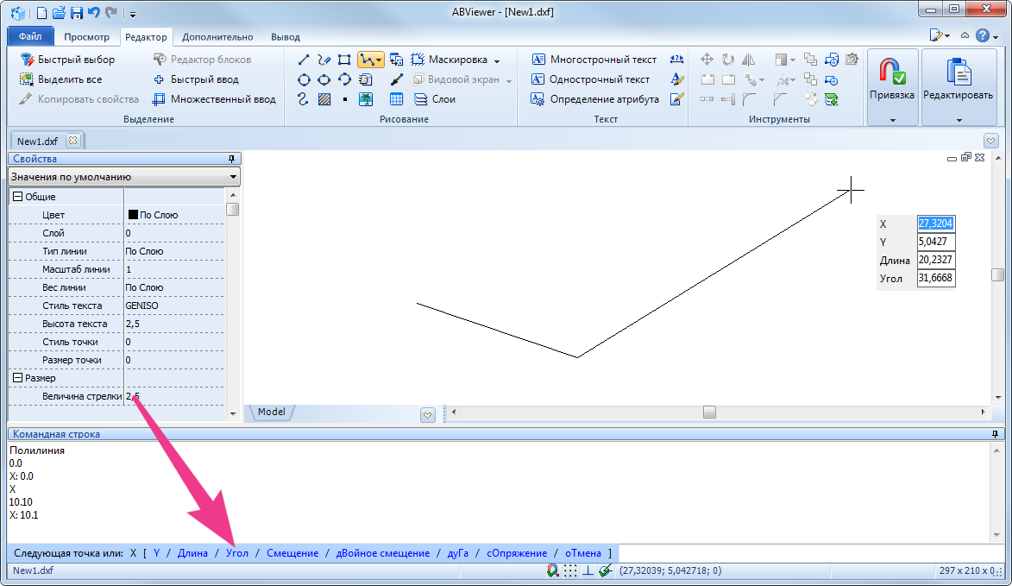The width and height of the screenshot is (1012, 586).
Task: Click the Цвет По Слою color swatch
Action: tap(133, 215)
